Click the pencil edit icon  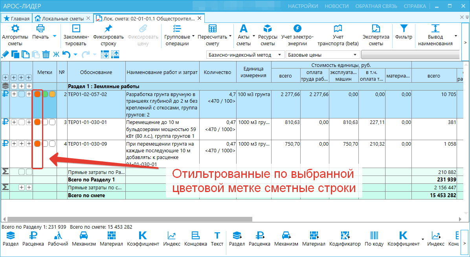[5, 54]
